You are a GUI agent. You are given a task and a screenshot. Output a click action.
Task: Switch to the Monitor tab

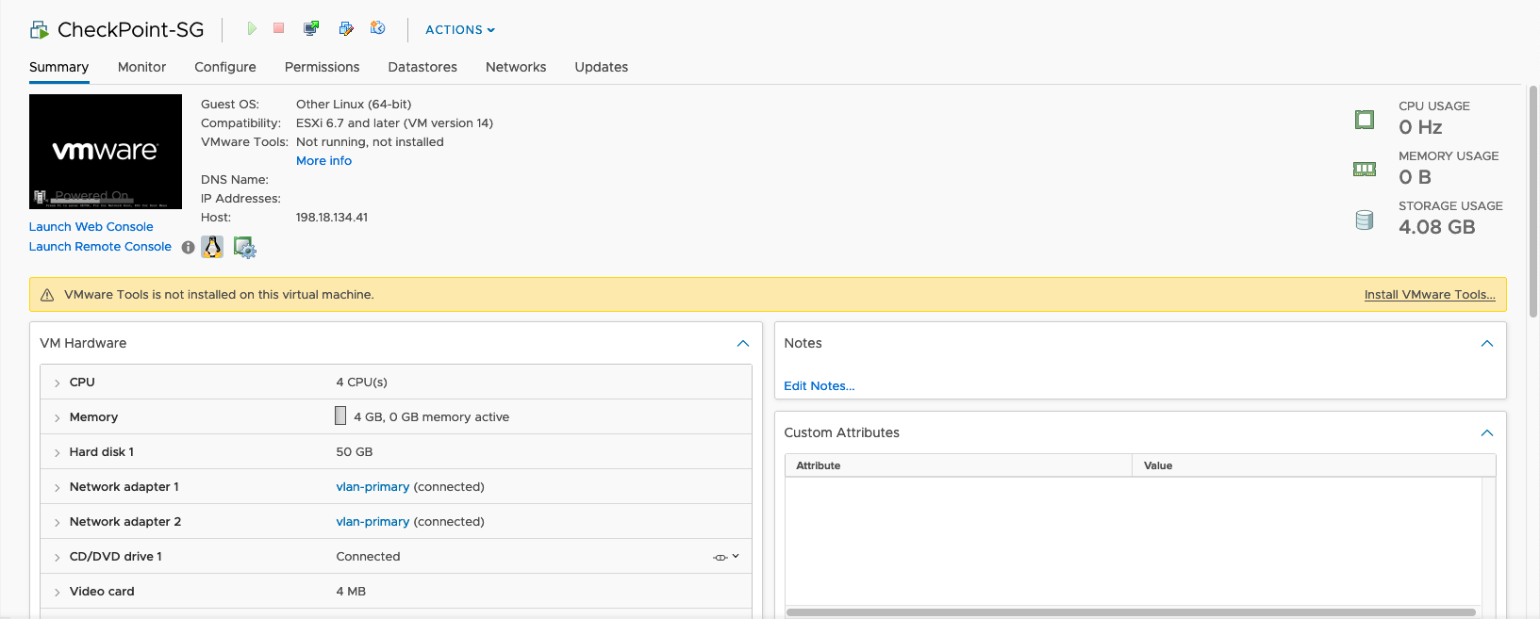click(x=141, y=67)
